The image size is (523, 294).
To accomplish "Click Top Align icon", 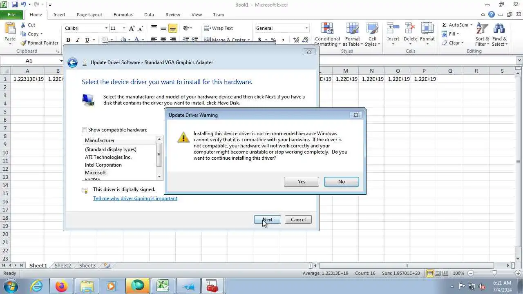I will (x=154, y=28).
